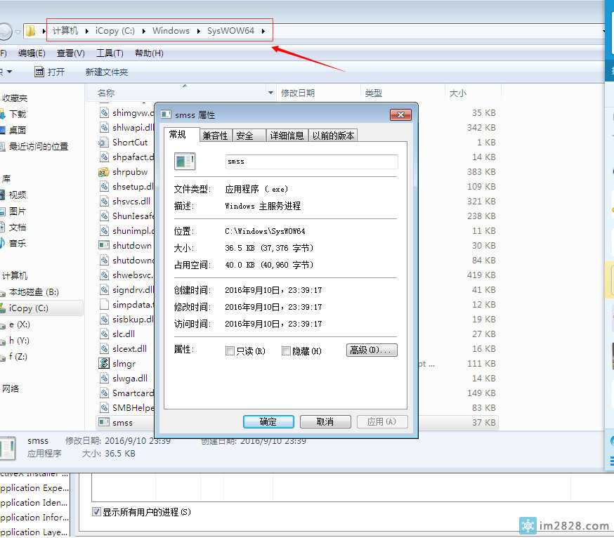Screen dimensions: 614x538
Task: Click the smss filename text field
Action: 311,162
